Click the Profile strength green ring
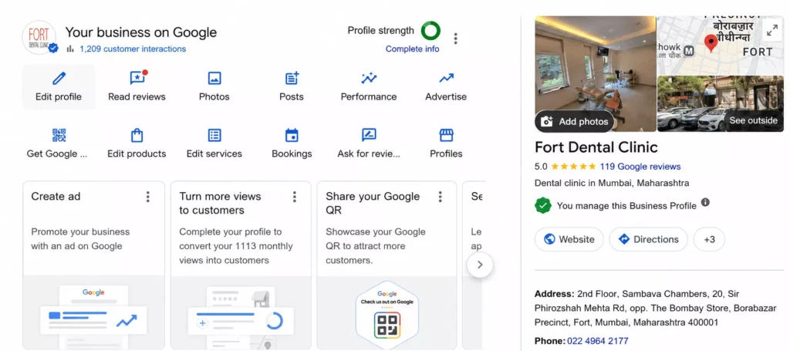790x351 pixels. 430,31
